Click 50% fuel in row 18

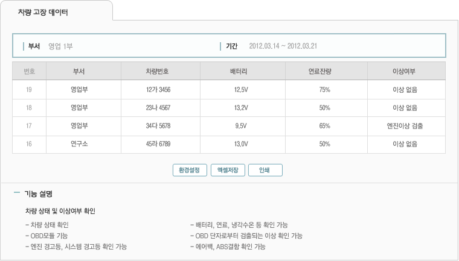pos(325,108)
